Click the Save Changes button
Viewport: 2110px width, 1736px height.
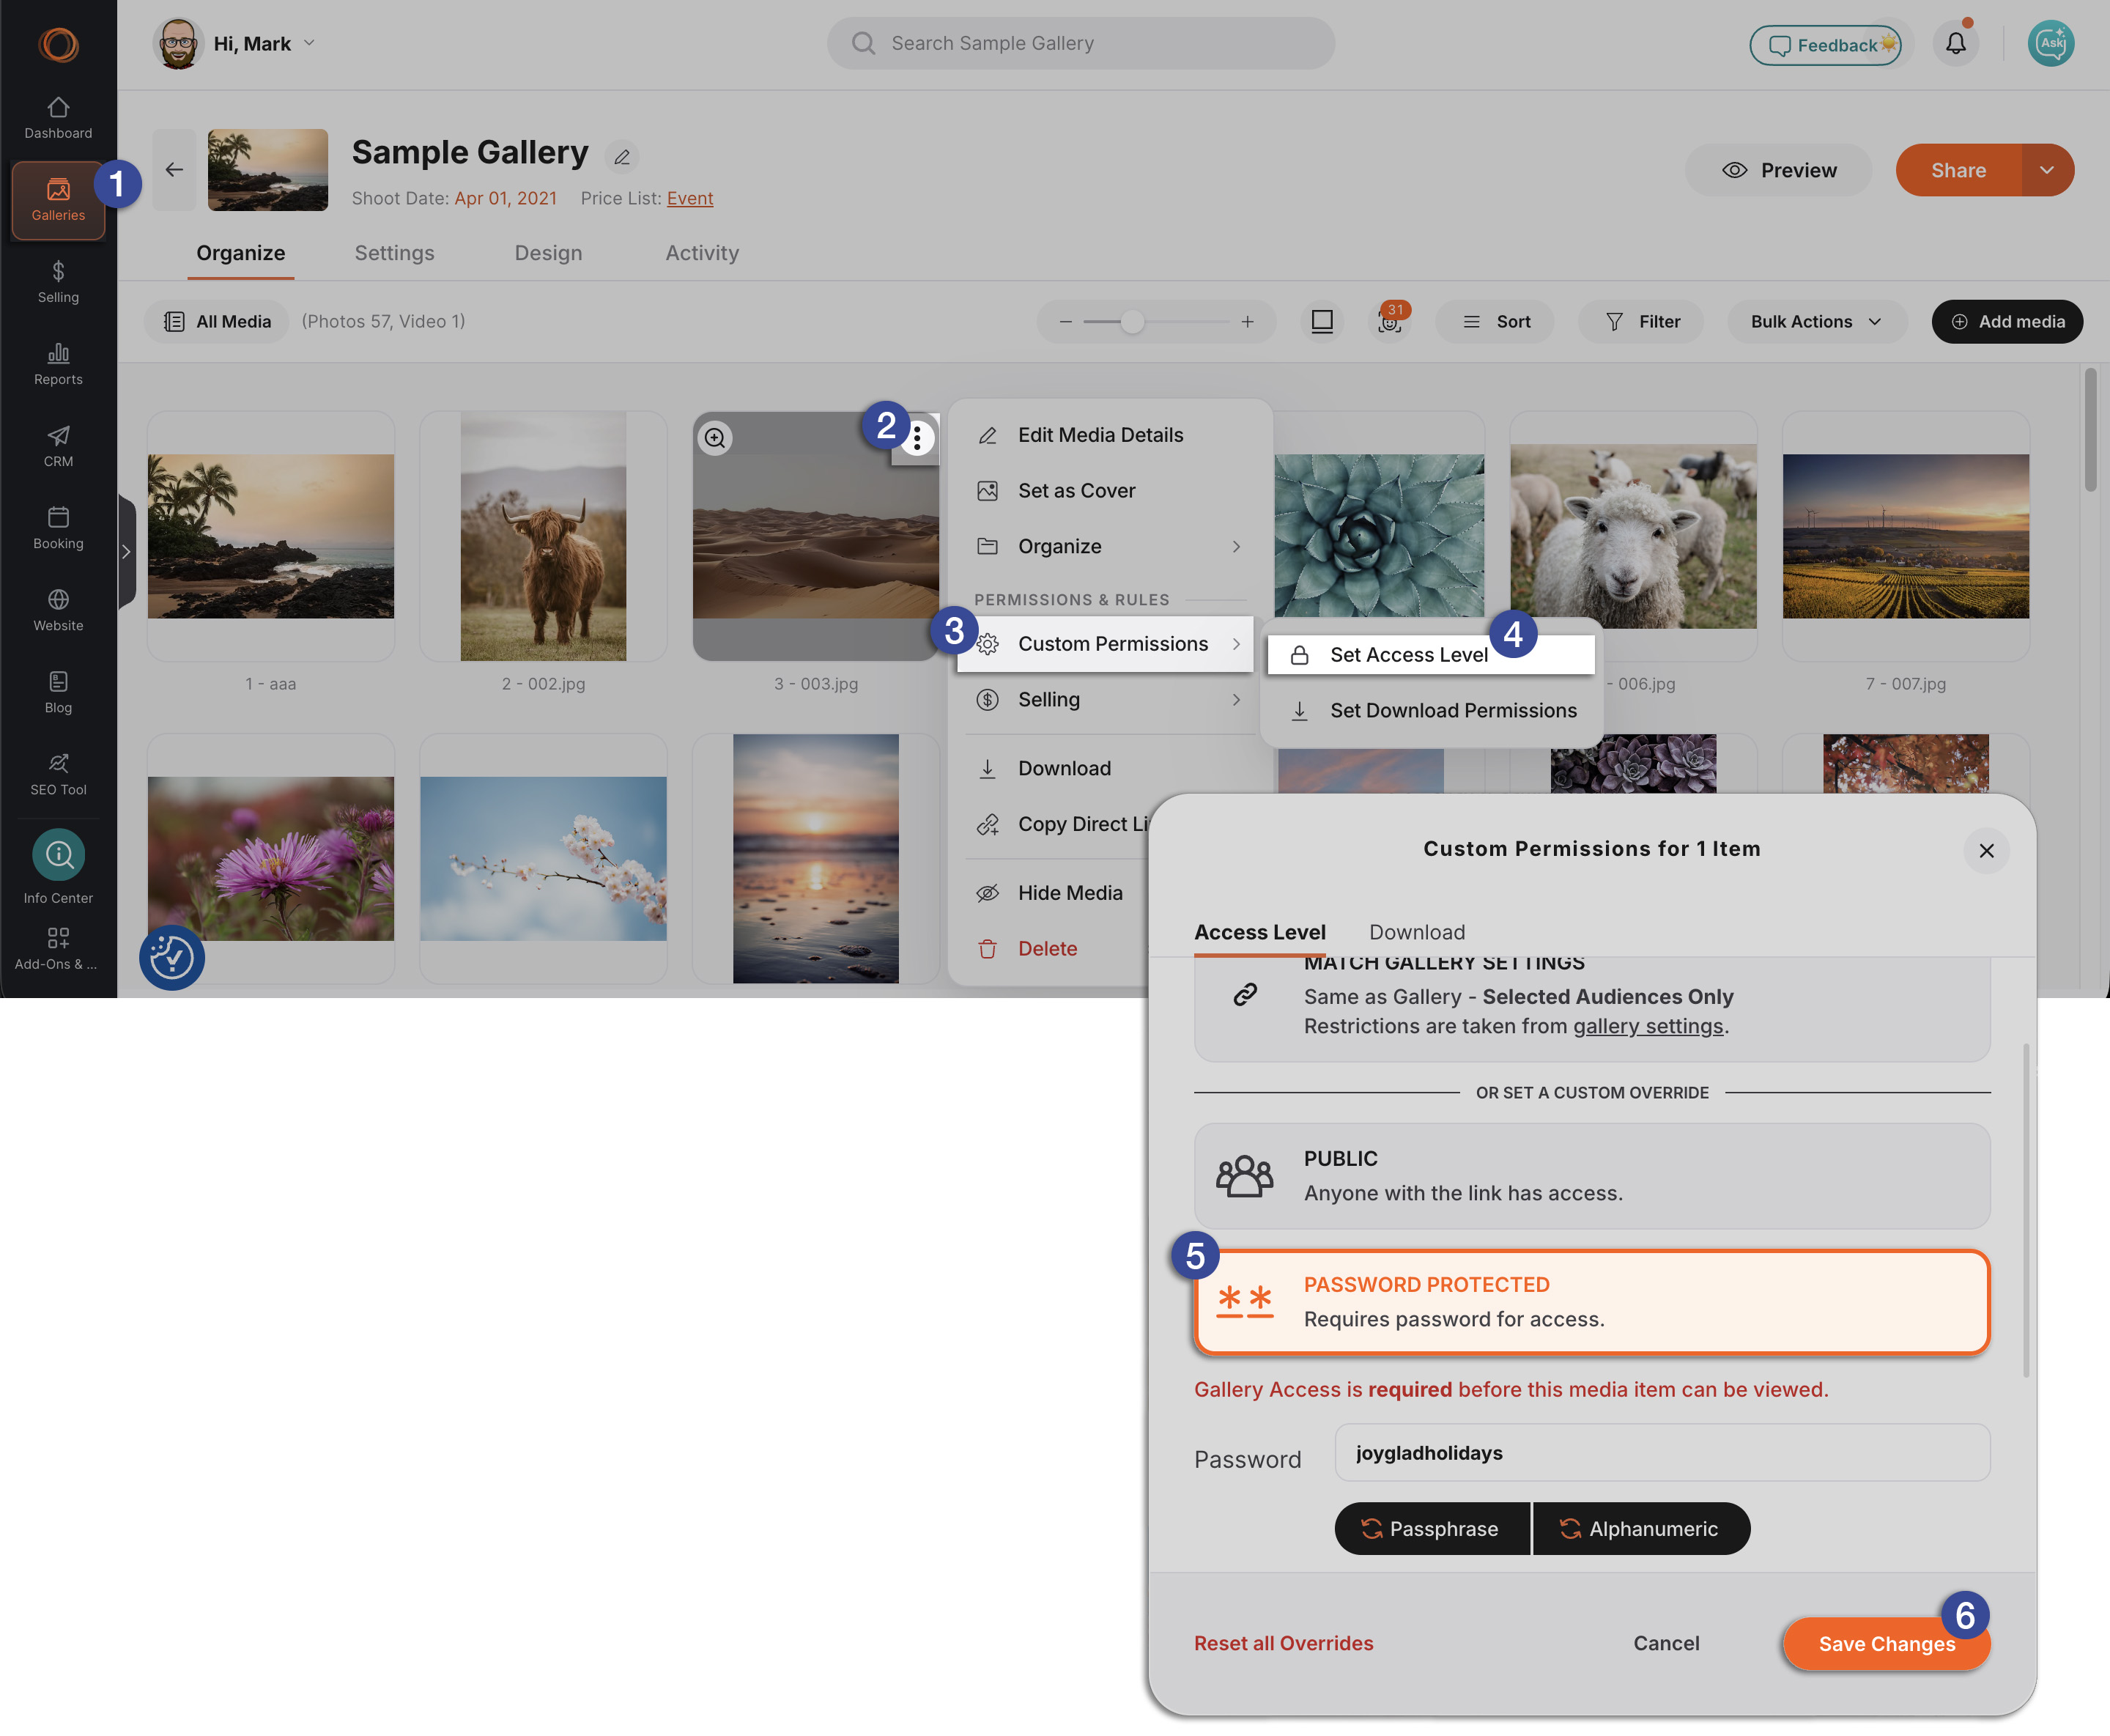(1886, 1643)
